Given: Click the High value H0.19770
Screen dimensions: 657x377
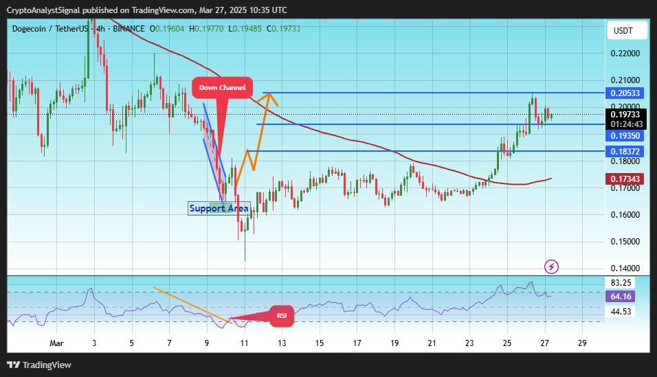Looking at the screenshot, I should [206, 29].
